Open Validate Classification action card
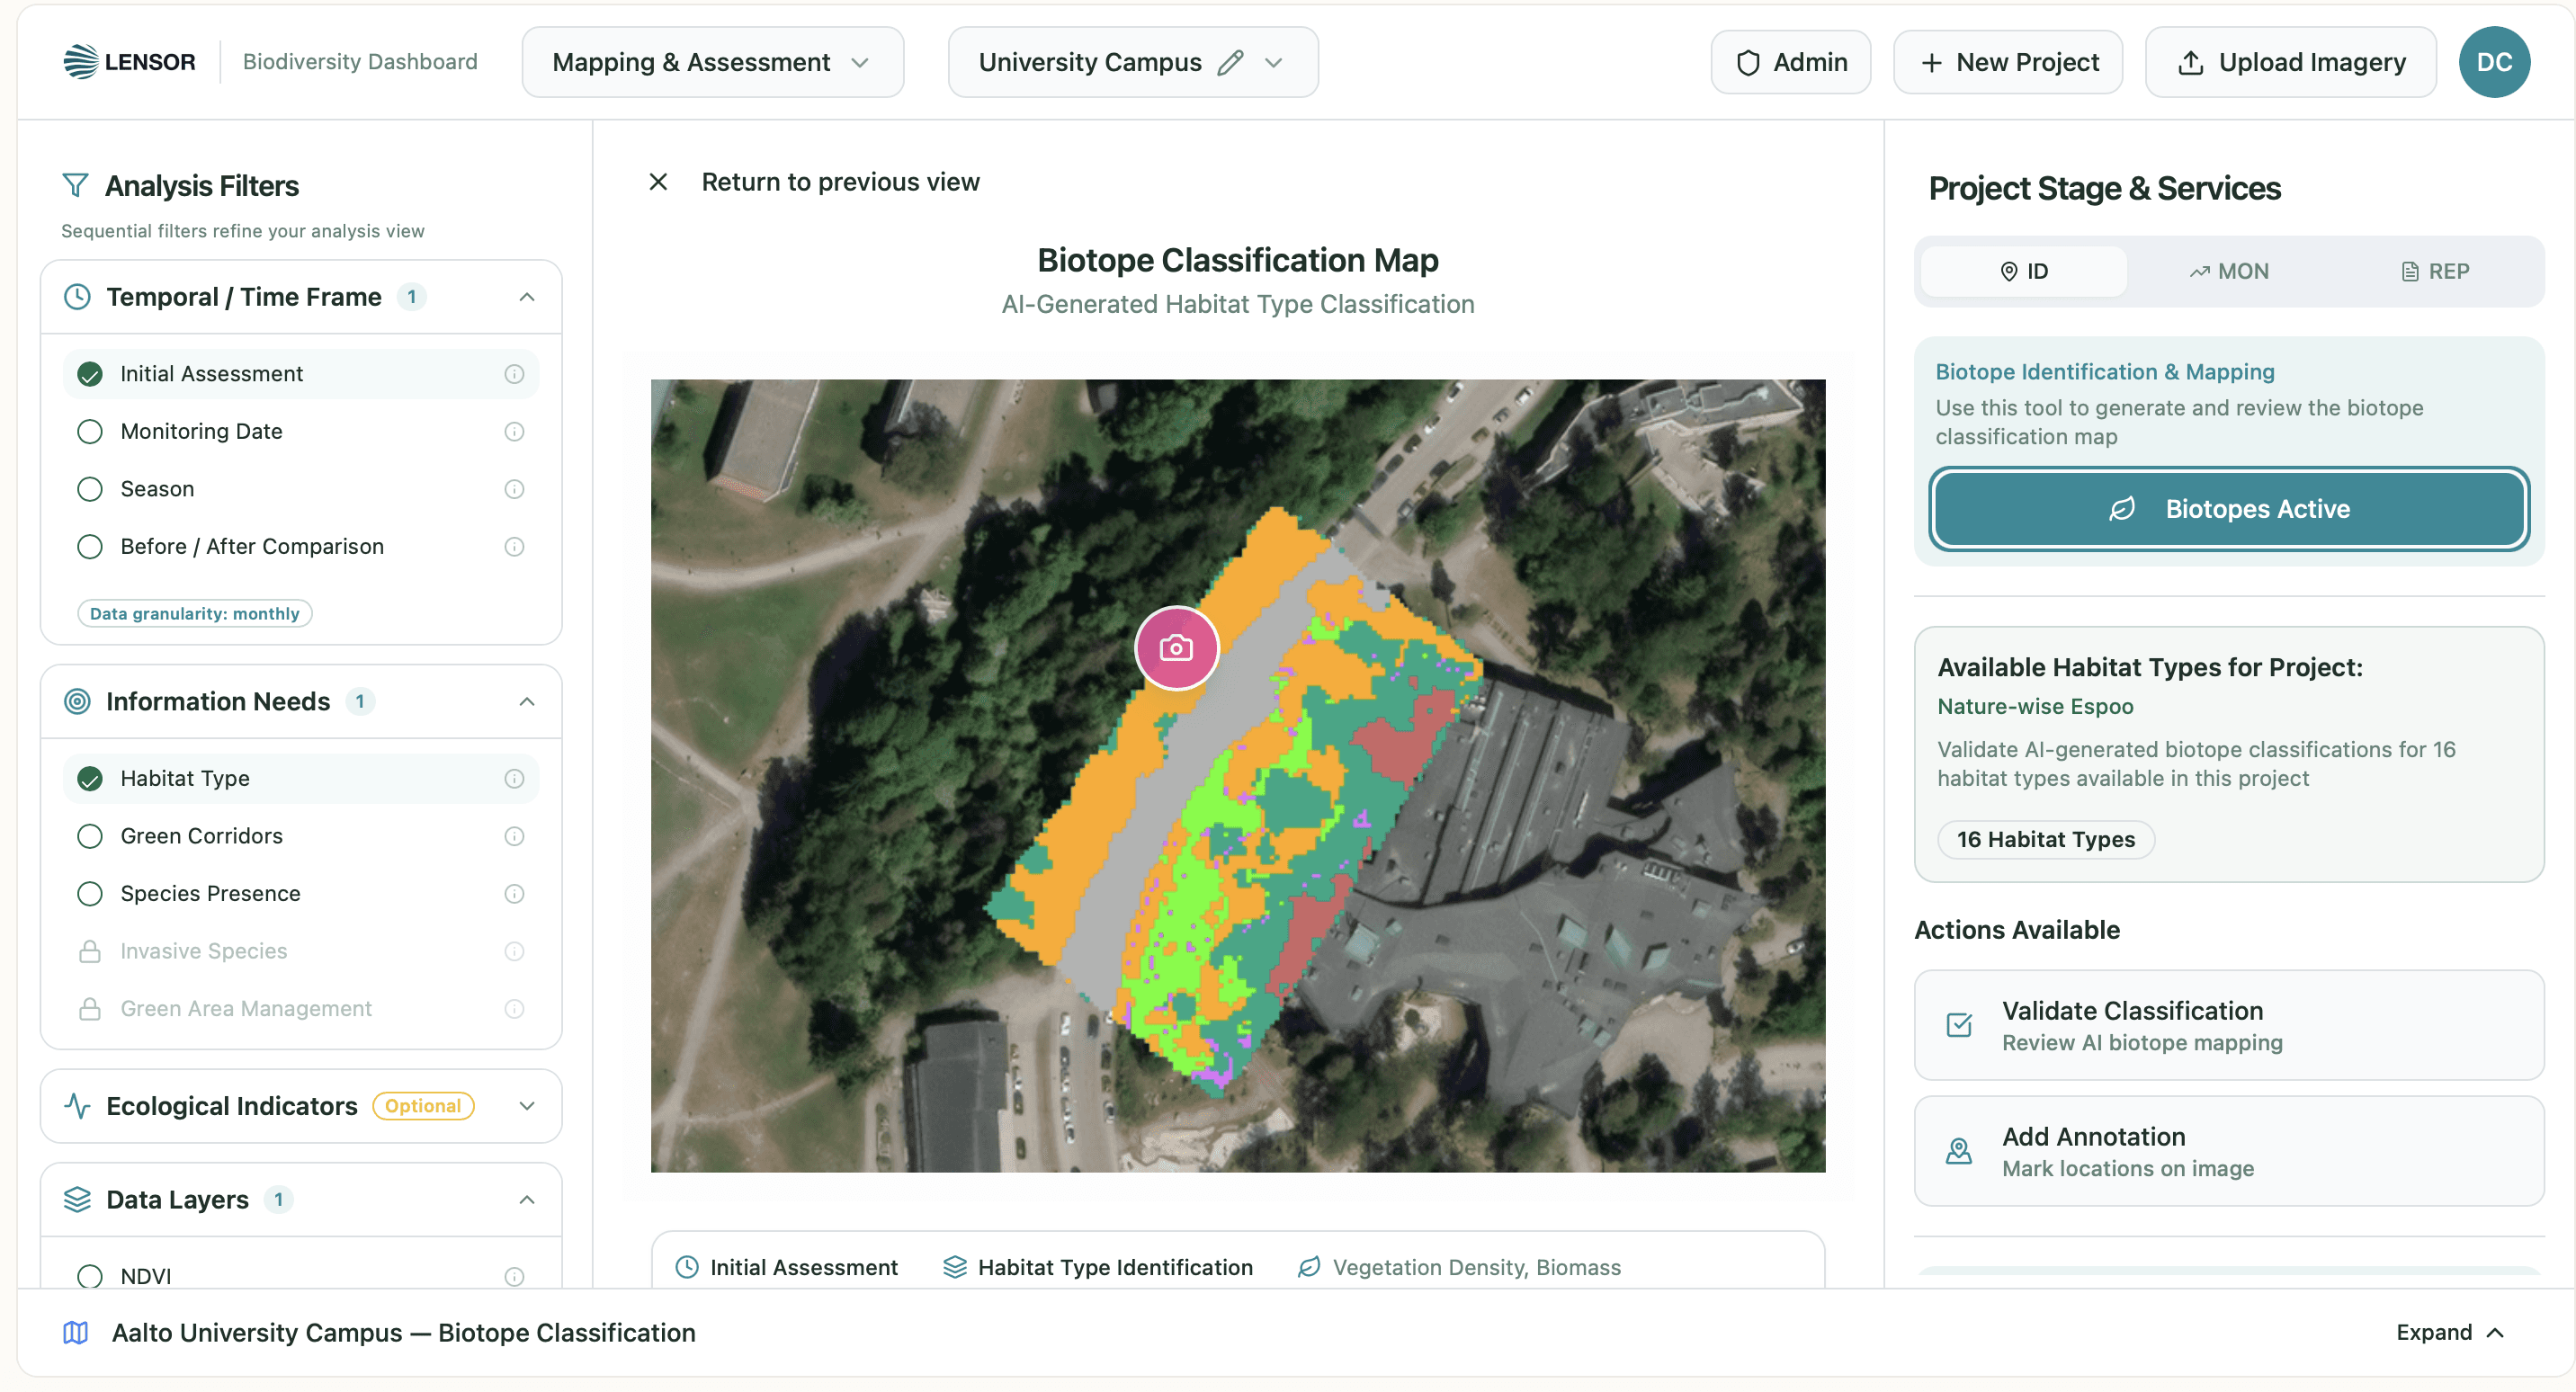 click(2228, 1025)
